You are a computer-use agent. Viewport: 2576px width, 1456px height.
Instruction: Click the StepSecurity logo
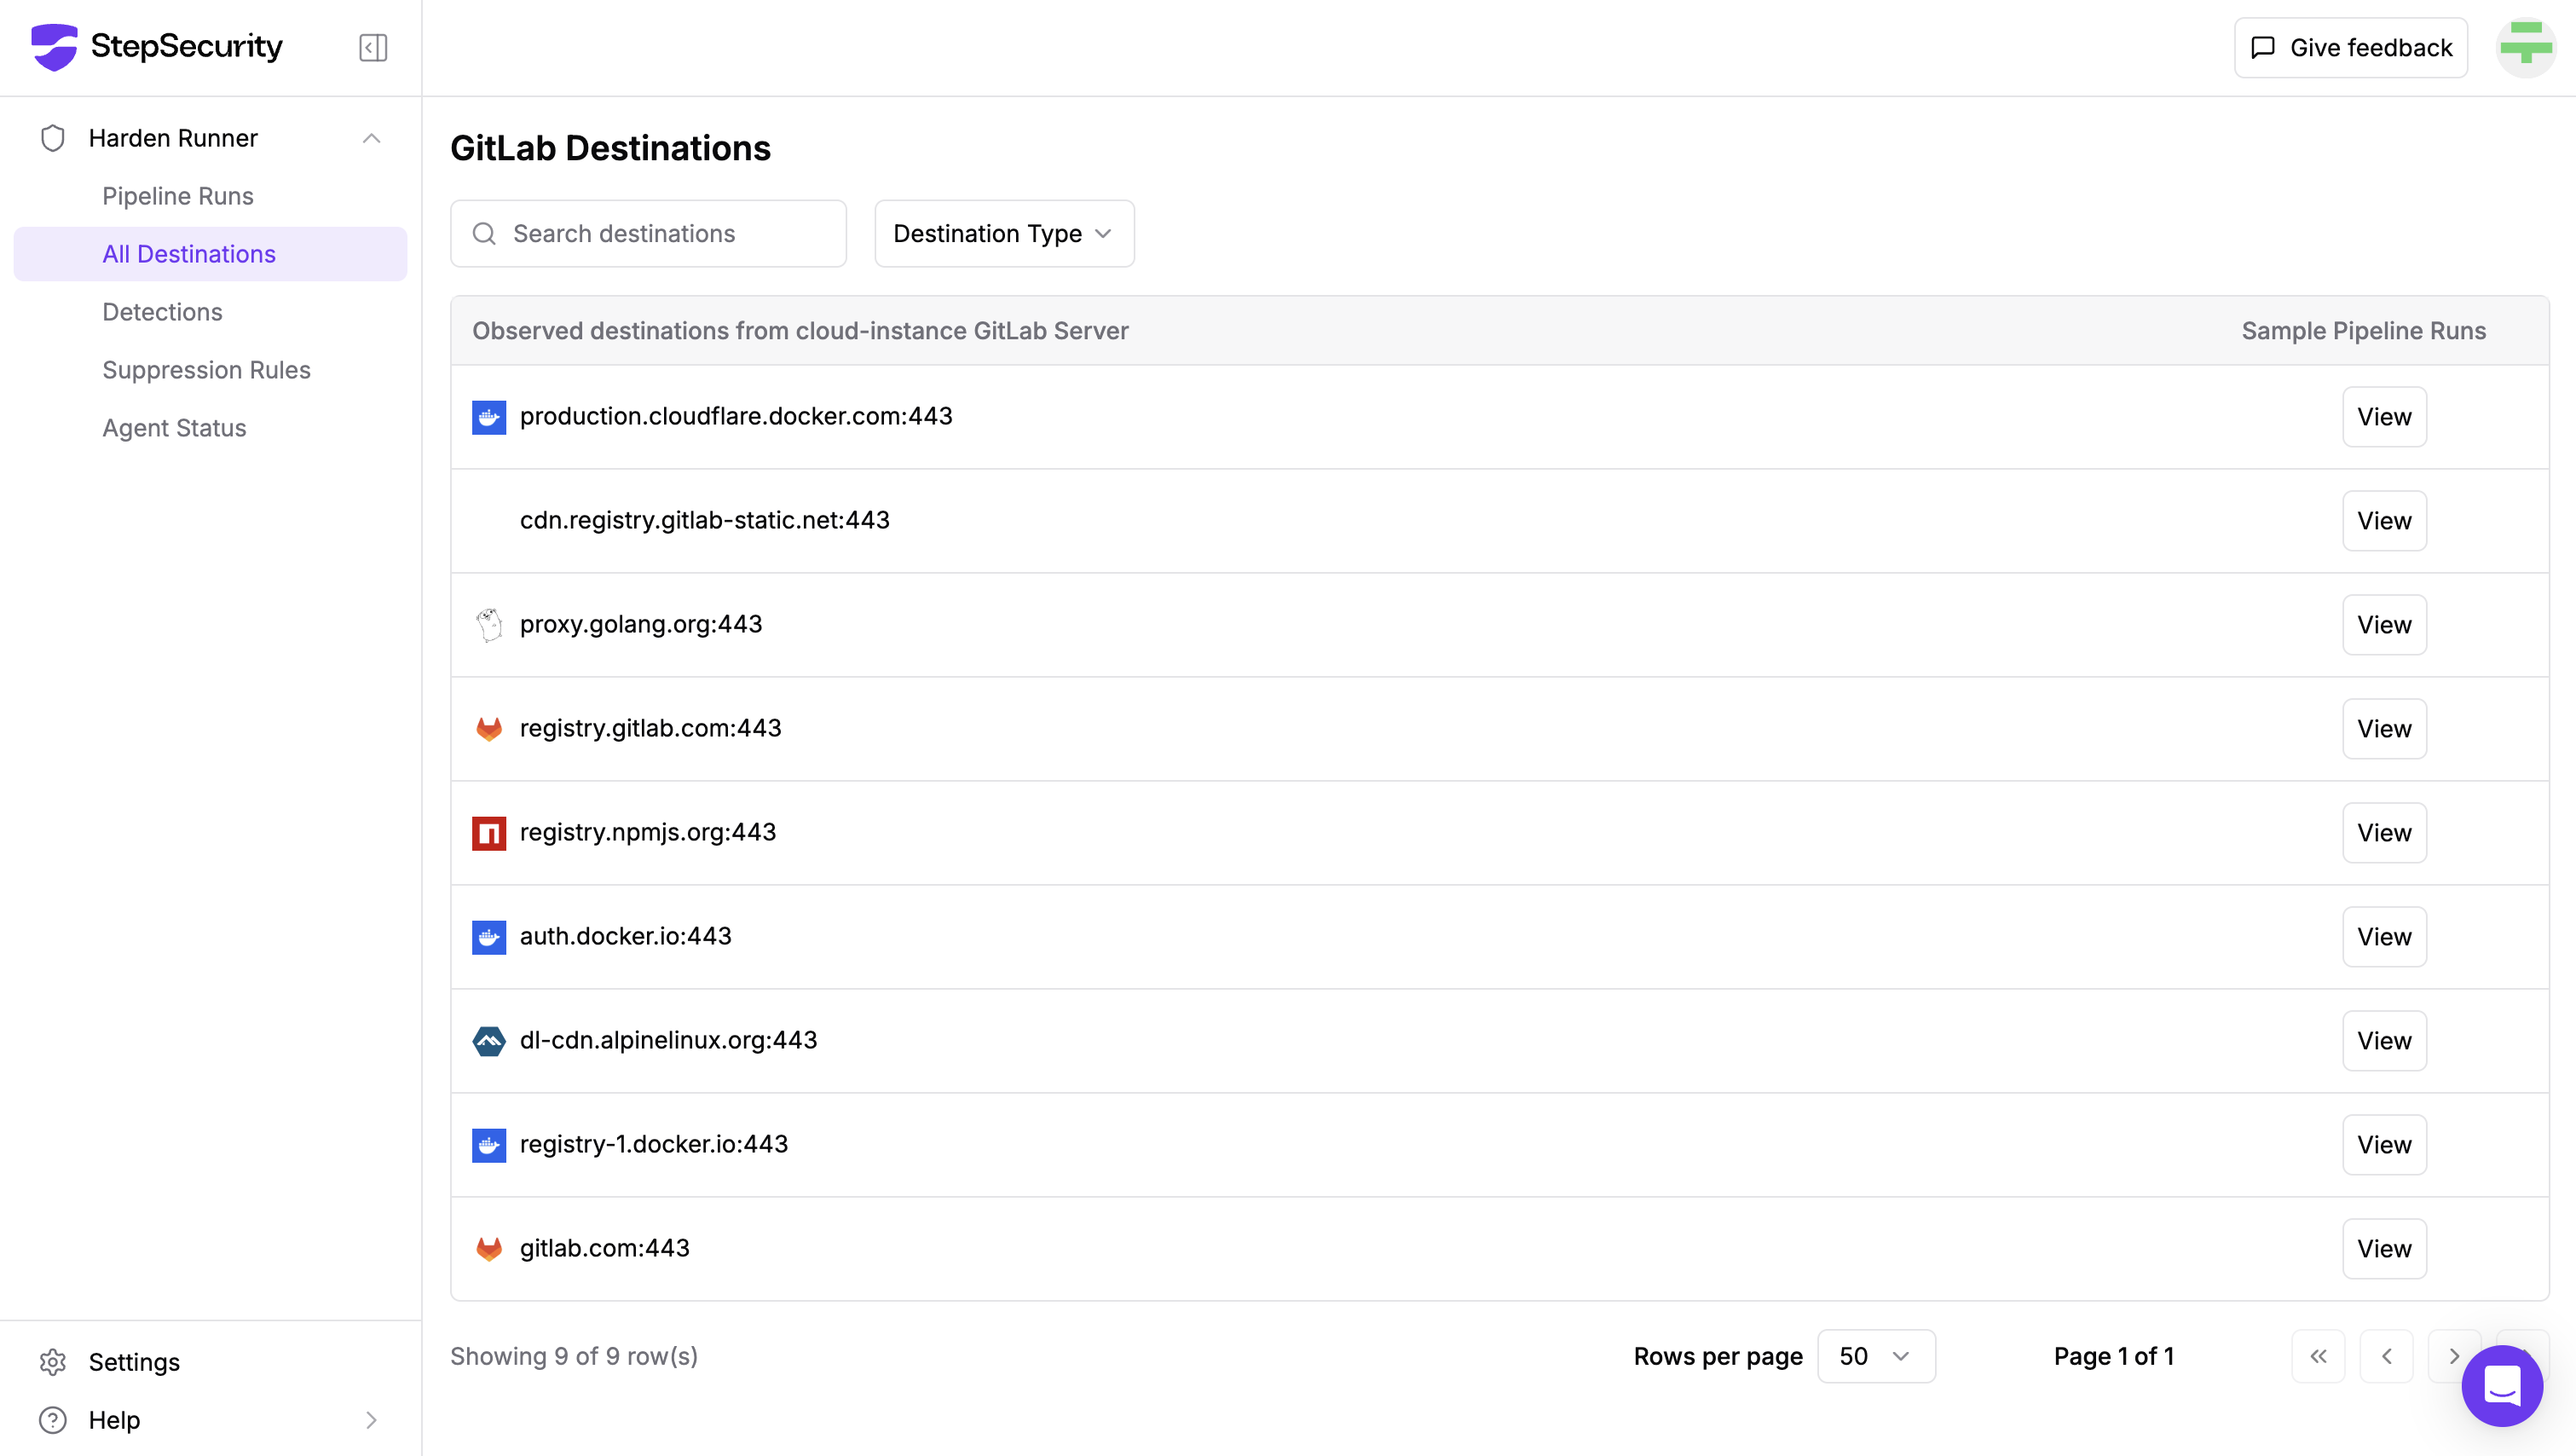pyautogui.click(x=157, y=47)
